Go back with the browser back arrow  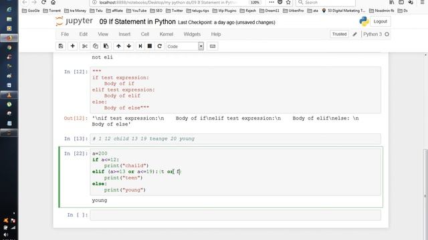coord(25,2)
